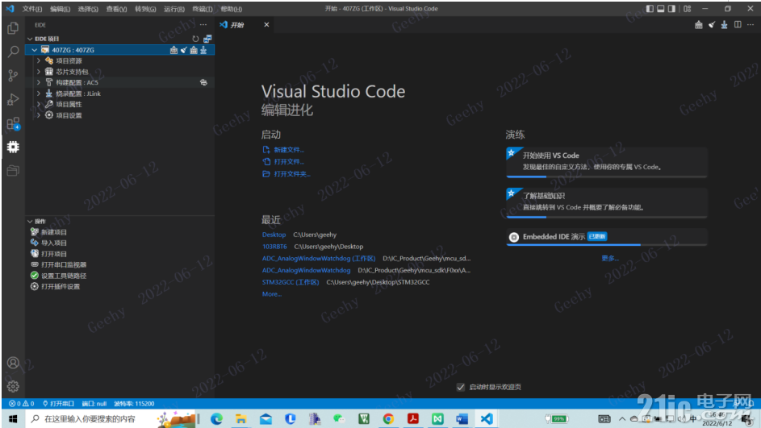This screenshot has width=761, height=428.
Task: Open the 开始使用 VS Code walkthrough card
Action: 606,162
